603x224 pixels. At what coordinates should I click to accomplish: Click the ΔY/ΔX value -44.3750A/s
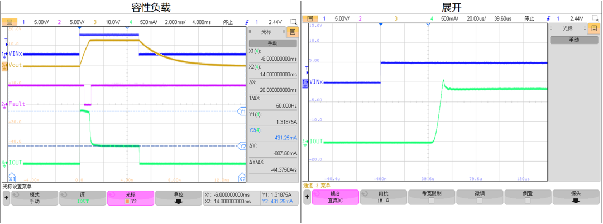pyautogui.click(x=285, y=169)
